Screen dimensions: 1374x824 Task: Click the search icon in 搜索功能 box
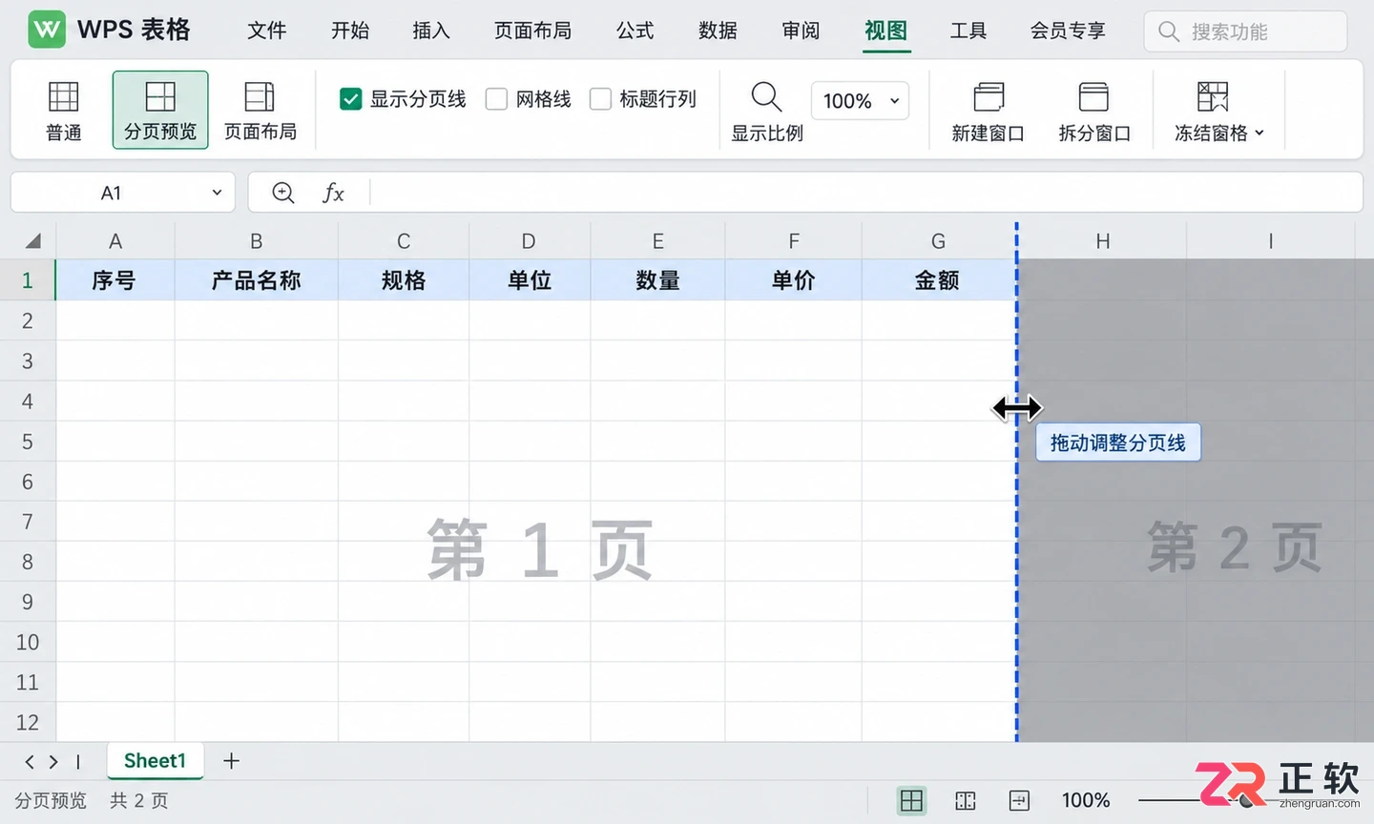coord(1169,31)
